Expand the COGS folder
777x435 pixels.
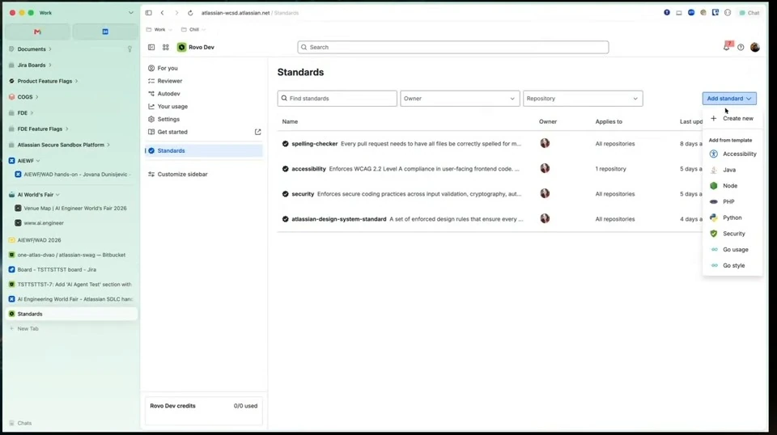pos(36,97)
